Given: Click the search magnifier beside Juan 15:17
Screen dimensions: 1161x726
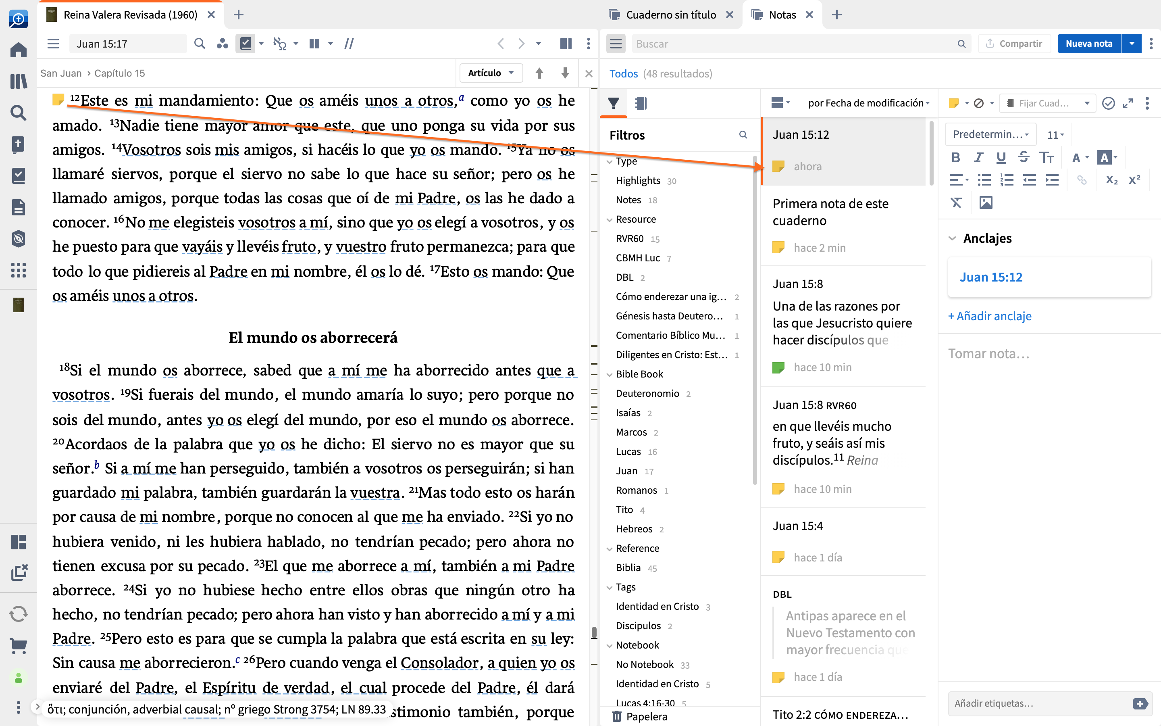Looking at the screenshot, I should pos(200,44).
